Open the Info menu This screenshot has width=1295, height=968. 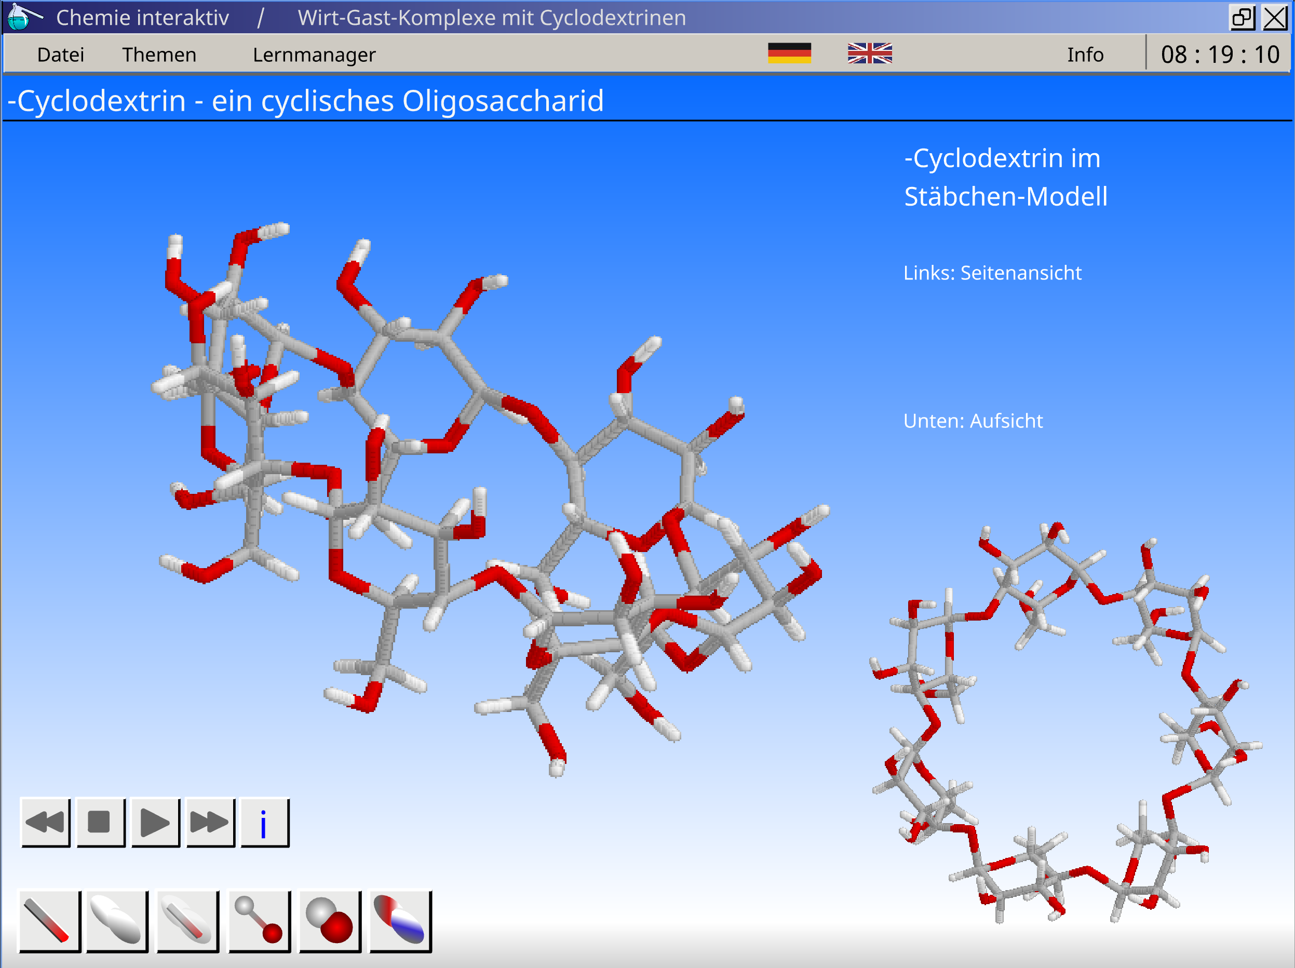pos(1085,55)
